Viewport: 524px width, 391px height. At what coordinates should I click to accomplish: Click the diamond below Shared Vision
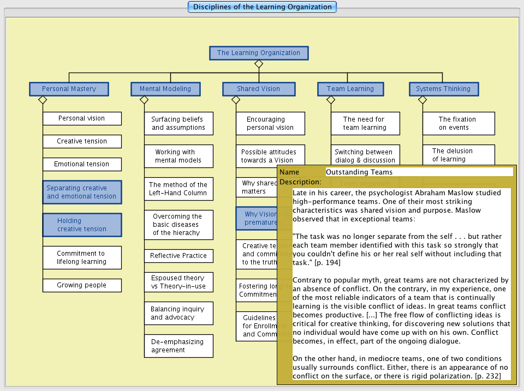click(236, 100)
